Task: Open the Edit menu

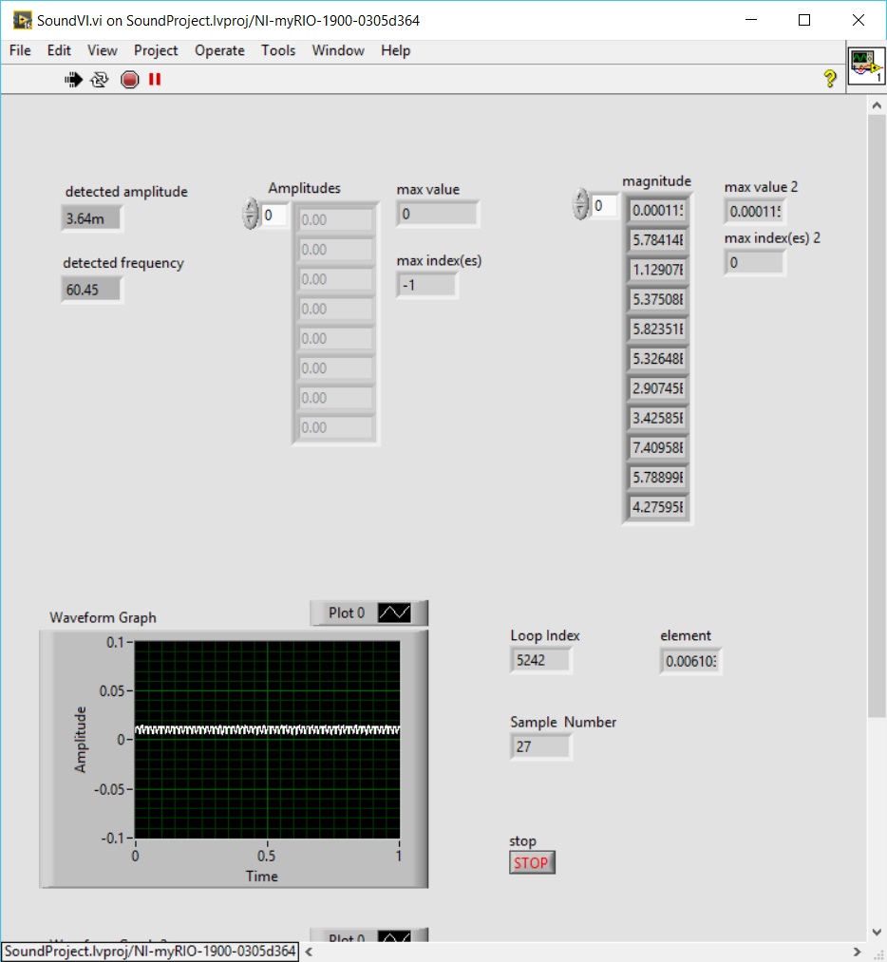Action: tap(59, 50)
